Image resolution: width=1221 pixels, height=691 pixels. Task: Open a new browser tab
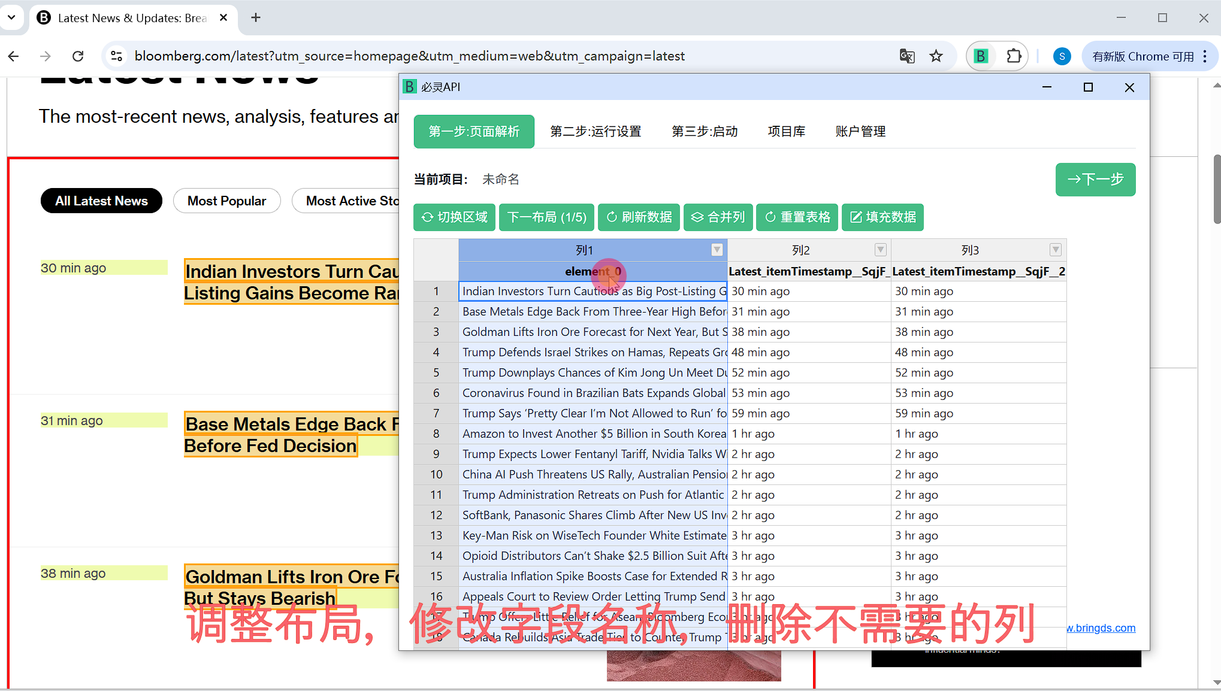point(256,17)
